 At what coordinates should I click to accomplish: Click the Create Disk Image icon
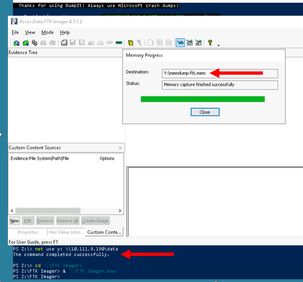[x=64, y=42]
